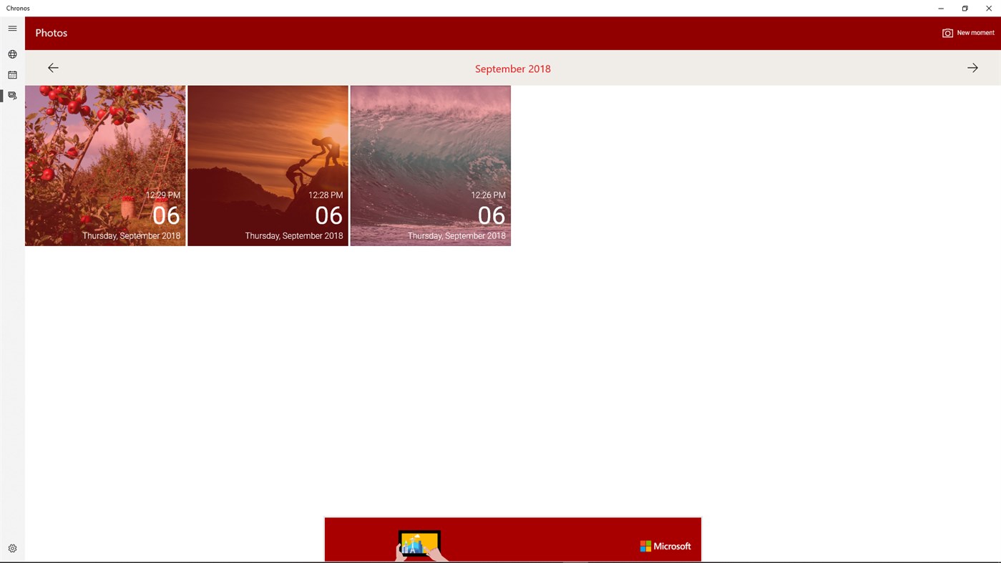Click the Microsoft advertisement banner
The image size is (1001, 563).
(512, 539)
